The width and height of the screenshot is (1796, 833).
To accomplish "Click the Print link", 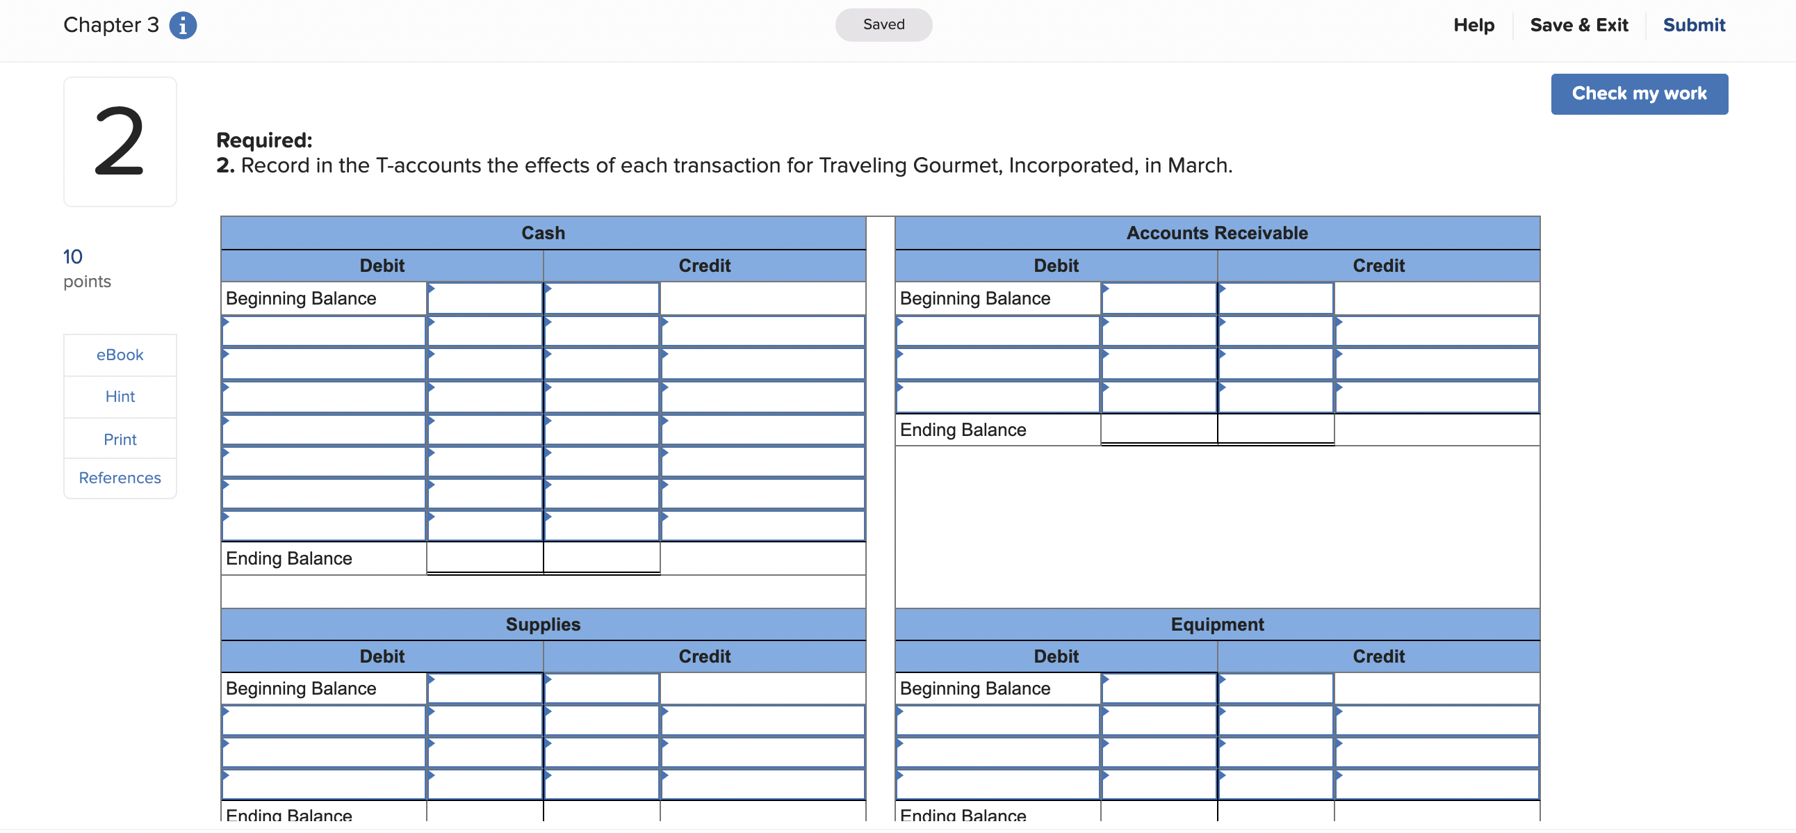I will (x=120, y=439).
